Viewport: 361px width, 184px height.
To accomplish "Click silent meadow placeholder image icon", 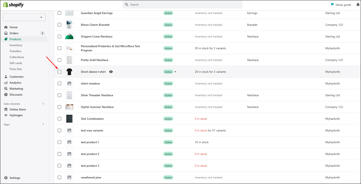I will [69, 83].
